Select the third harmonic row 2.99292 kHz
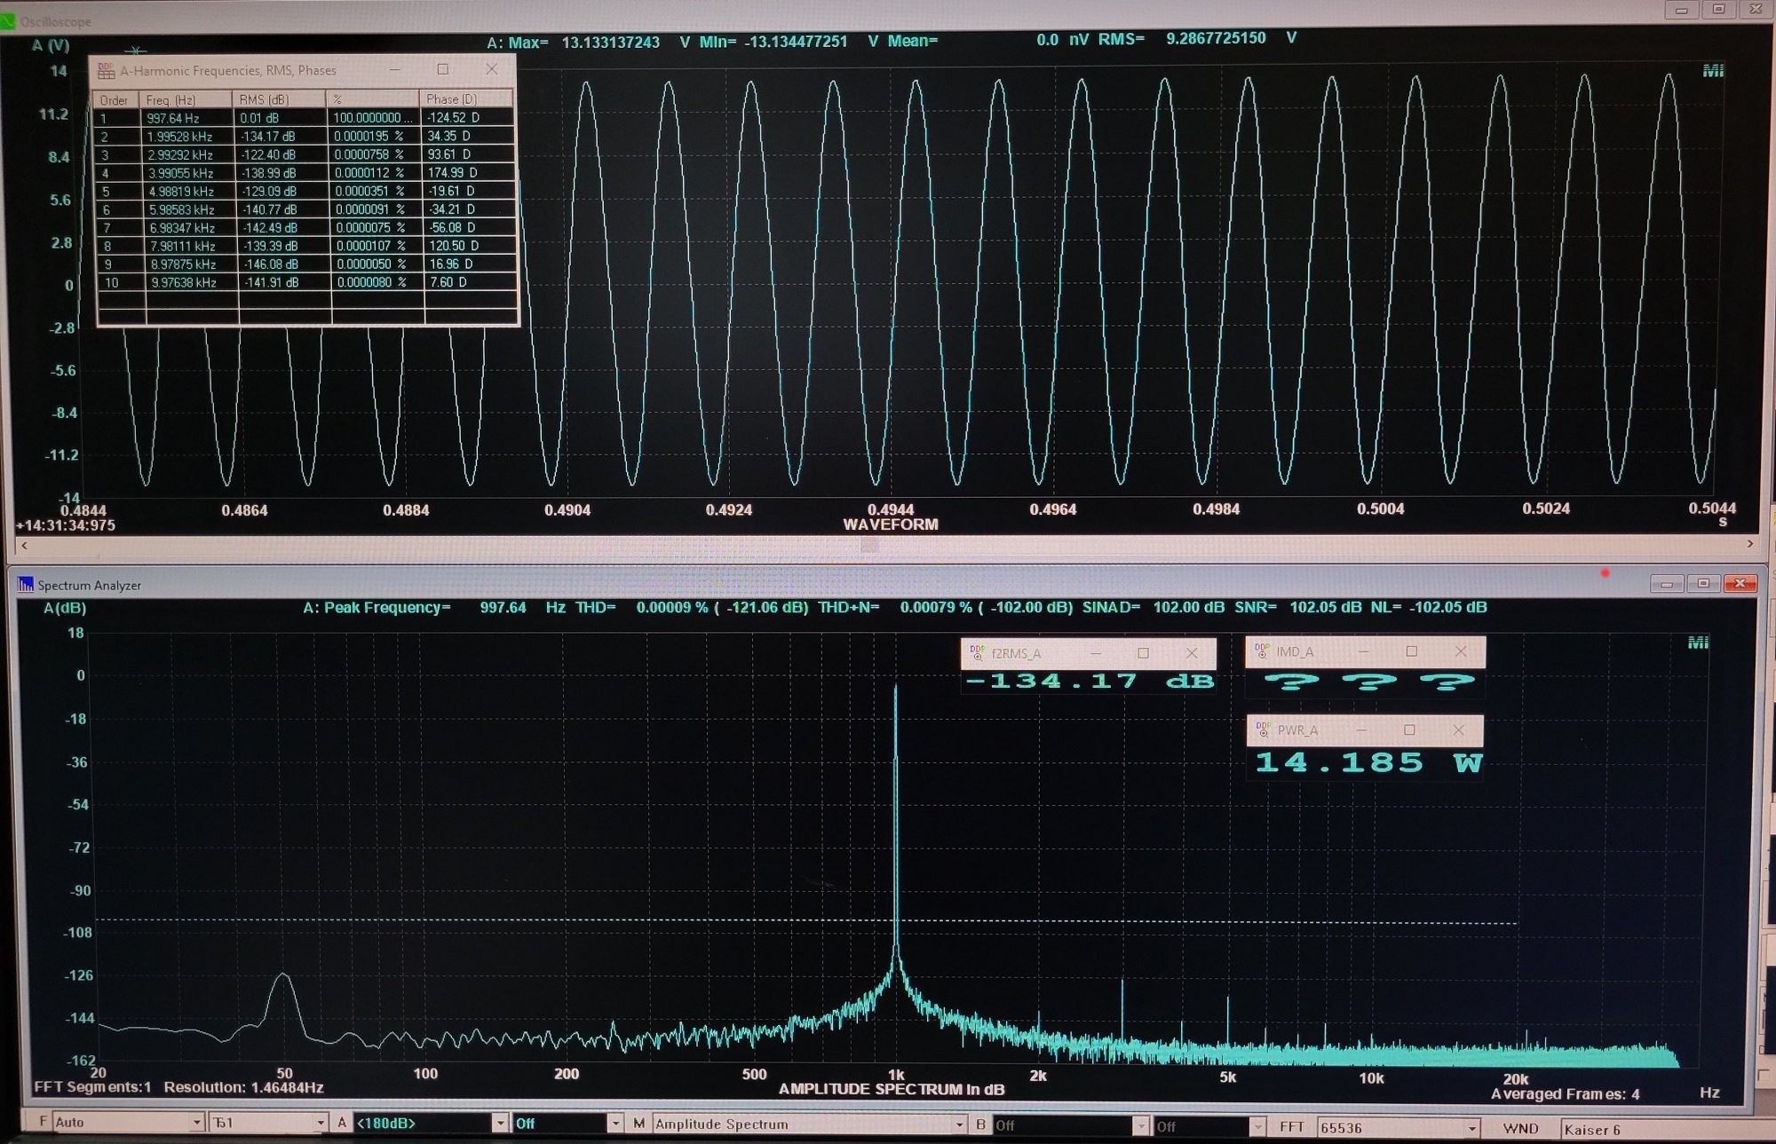The width and height of the screenshot is (1776, 1144). (x=181, y=154)
